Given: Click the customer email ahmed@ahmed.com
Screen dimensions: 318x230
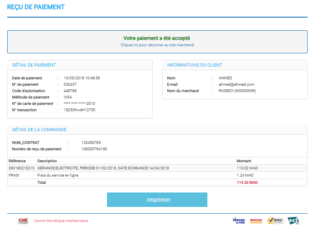Looking at the screenshot, I should (236, 85).
